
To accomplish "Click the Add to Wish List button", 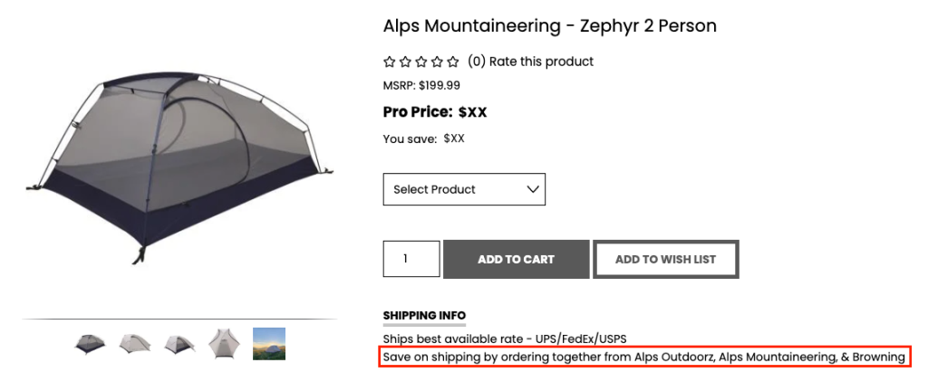I will 665,259.
